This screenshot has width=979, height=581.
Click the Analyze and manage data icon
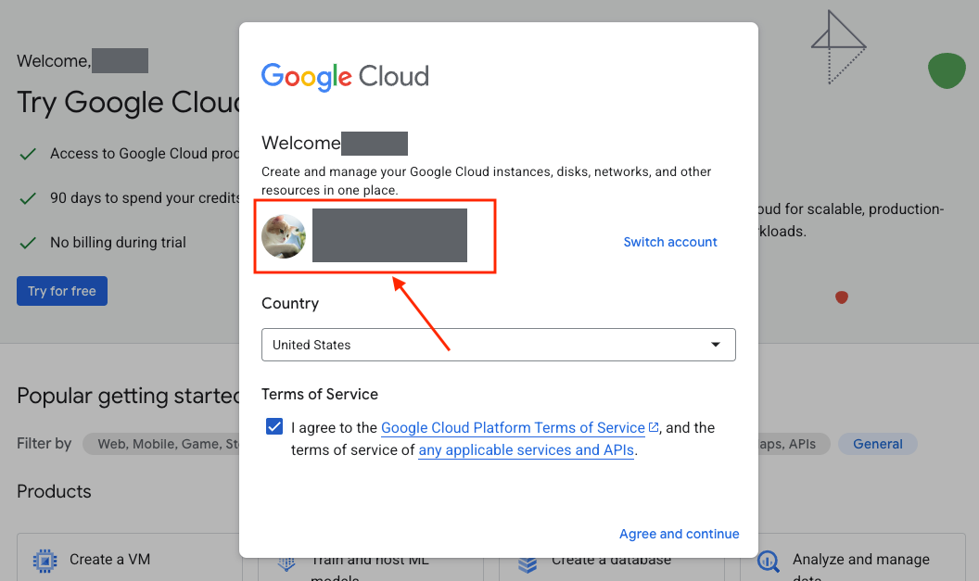click(768, 560)
